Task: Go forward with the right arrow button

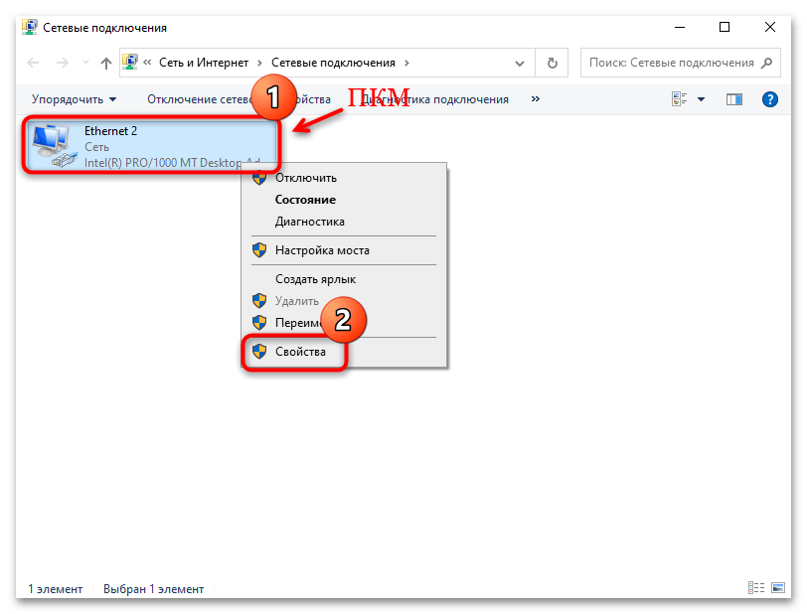Action: pos(63,63)
